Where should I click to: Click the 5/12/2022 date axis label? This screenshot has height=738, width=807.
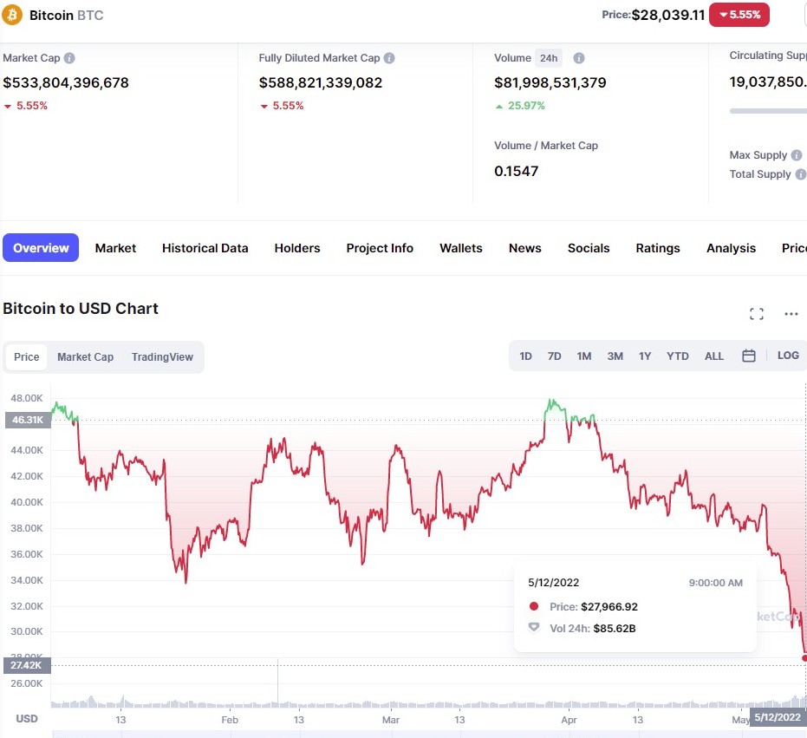(778, 717)
